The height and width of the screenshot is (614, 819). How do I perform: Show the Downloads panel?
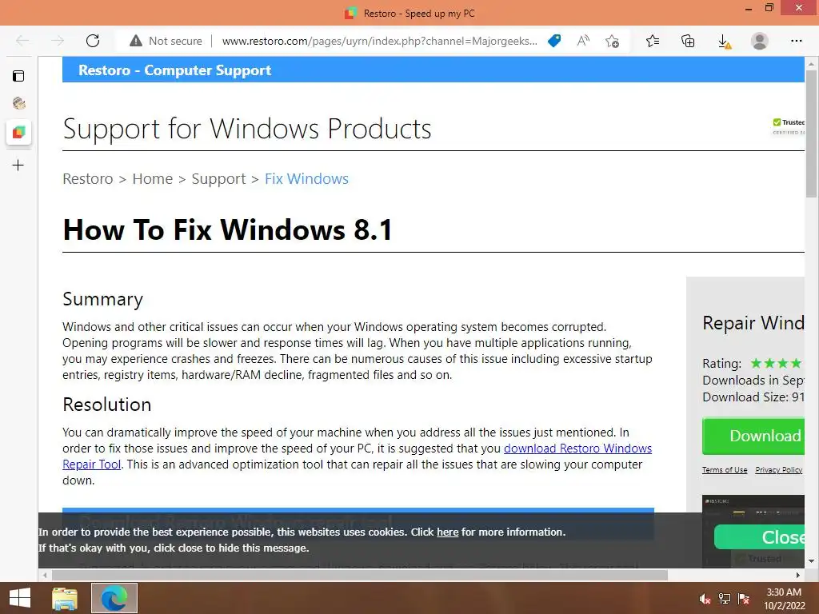pyautogui.click(x=724, y=42)
